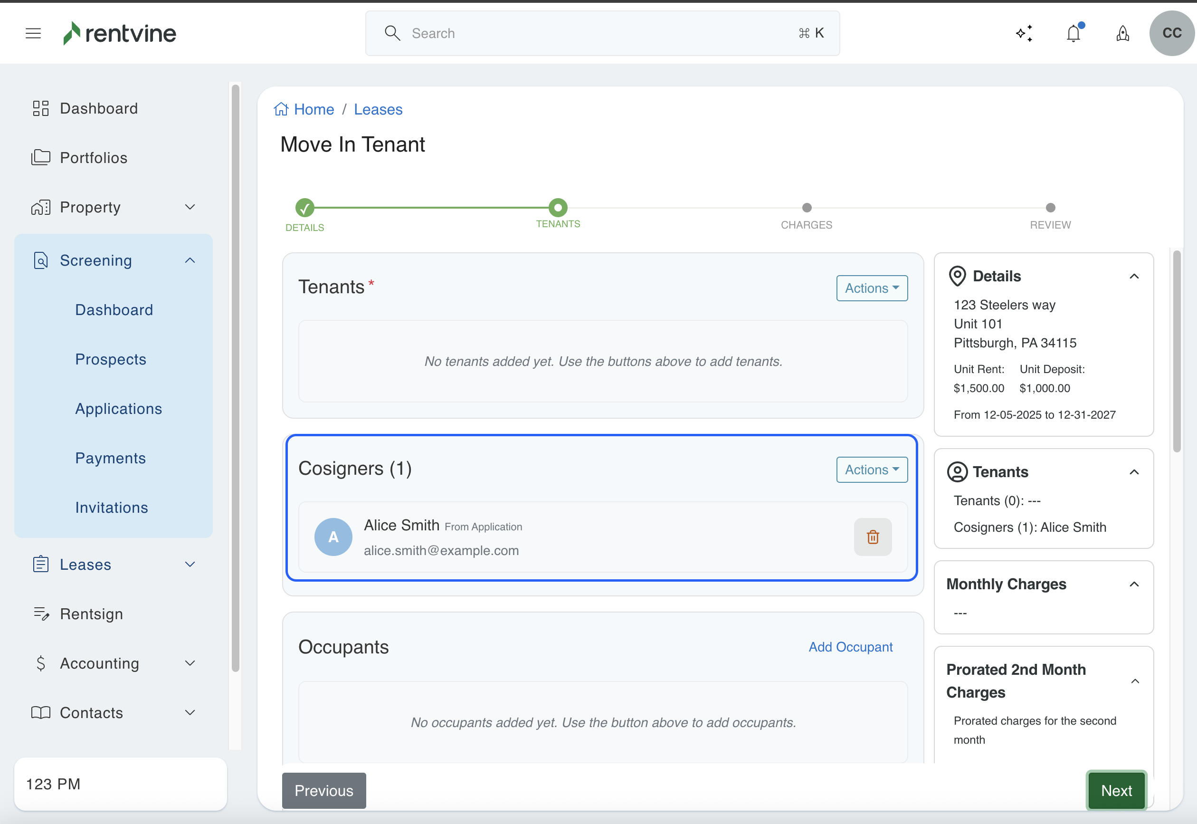Click the Home breadcrumb house icon
1197x824 pixels.
[x=281, y=109]
